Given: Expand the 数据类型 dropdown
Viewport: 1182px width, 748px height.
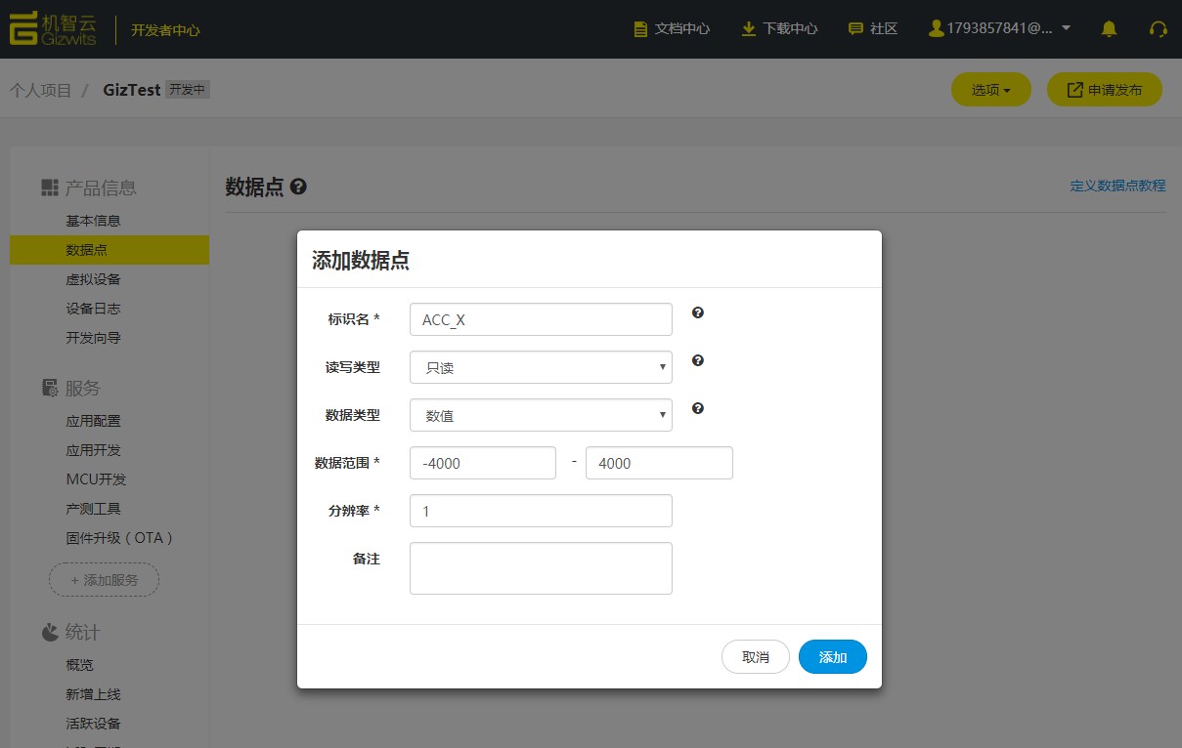Looking at the screenshot, I should tap(541, 415).
